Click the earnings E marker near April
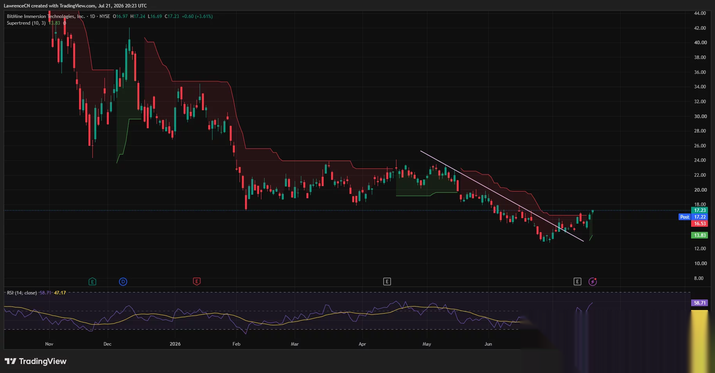Screen dimensions: 715x373 point(387,282)
